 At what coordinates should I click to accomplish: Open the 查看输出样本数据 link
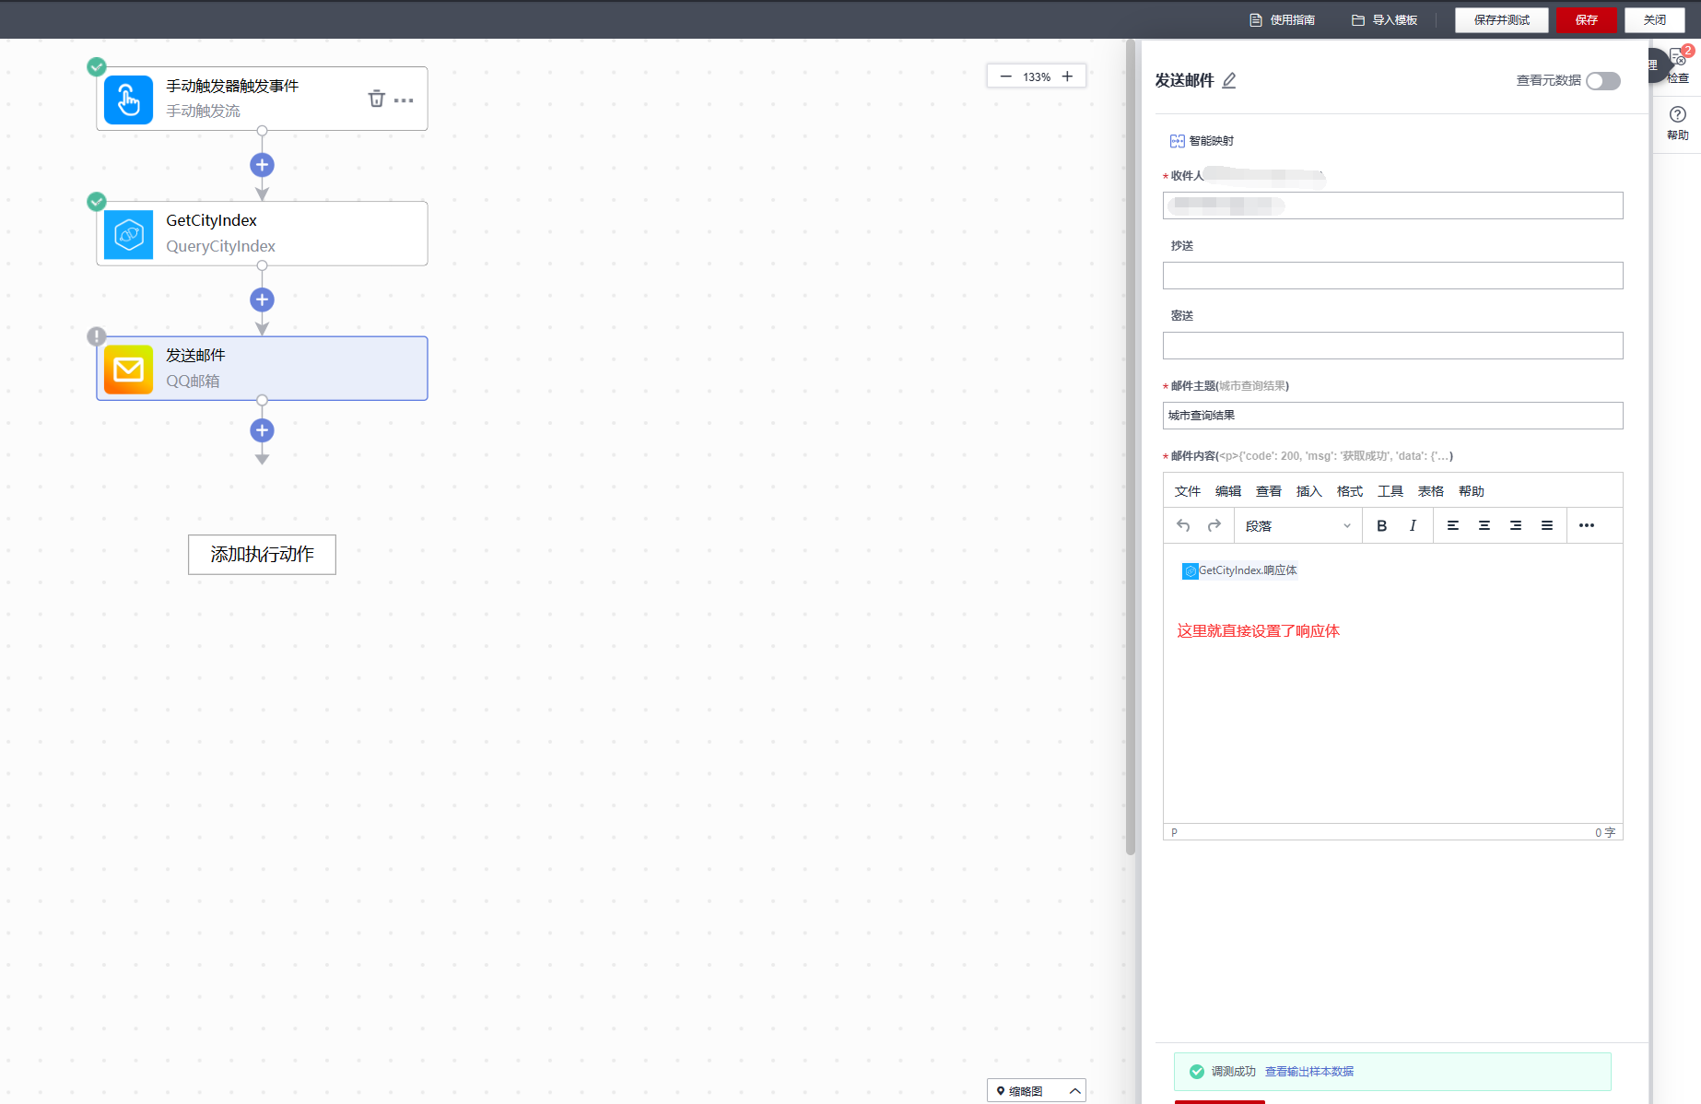[1309, 1072]
